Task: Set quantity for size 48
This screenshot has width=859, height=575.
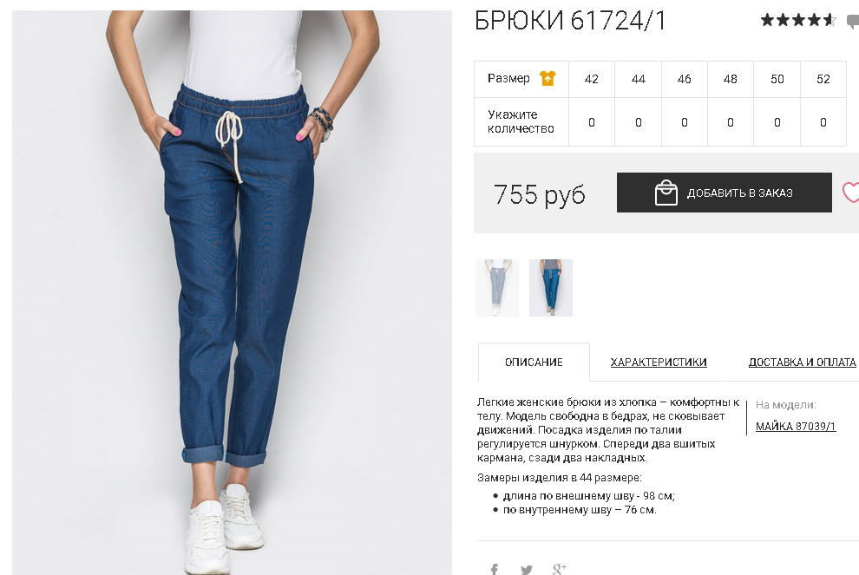Action: 731,122
